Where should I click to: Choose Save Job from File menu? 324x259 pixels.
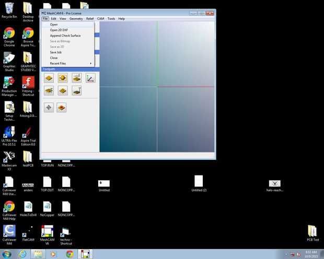68,52
